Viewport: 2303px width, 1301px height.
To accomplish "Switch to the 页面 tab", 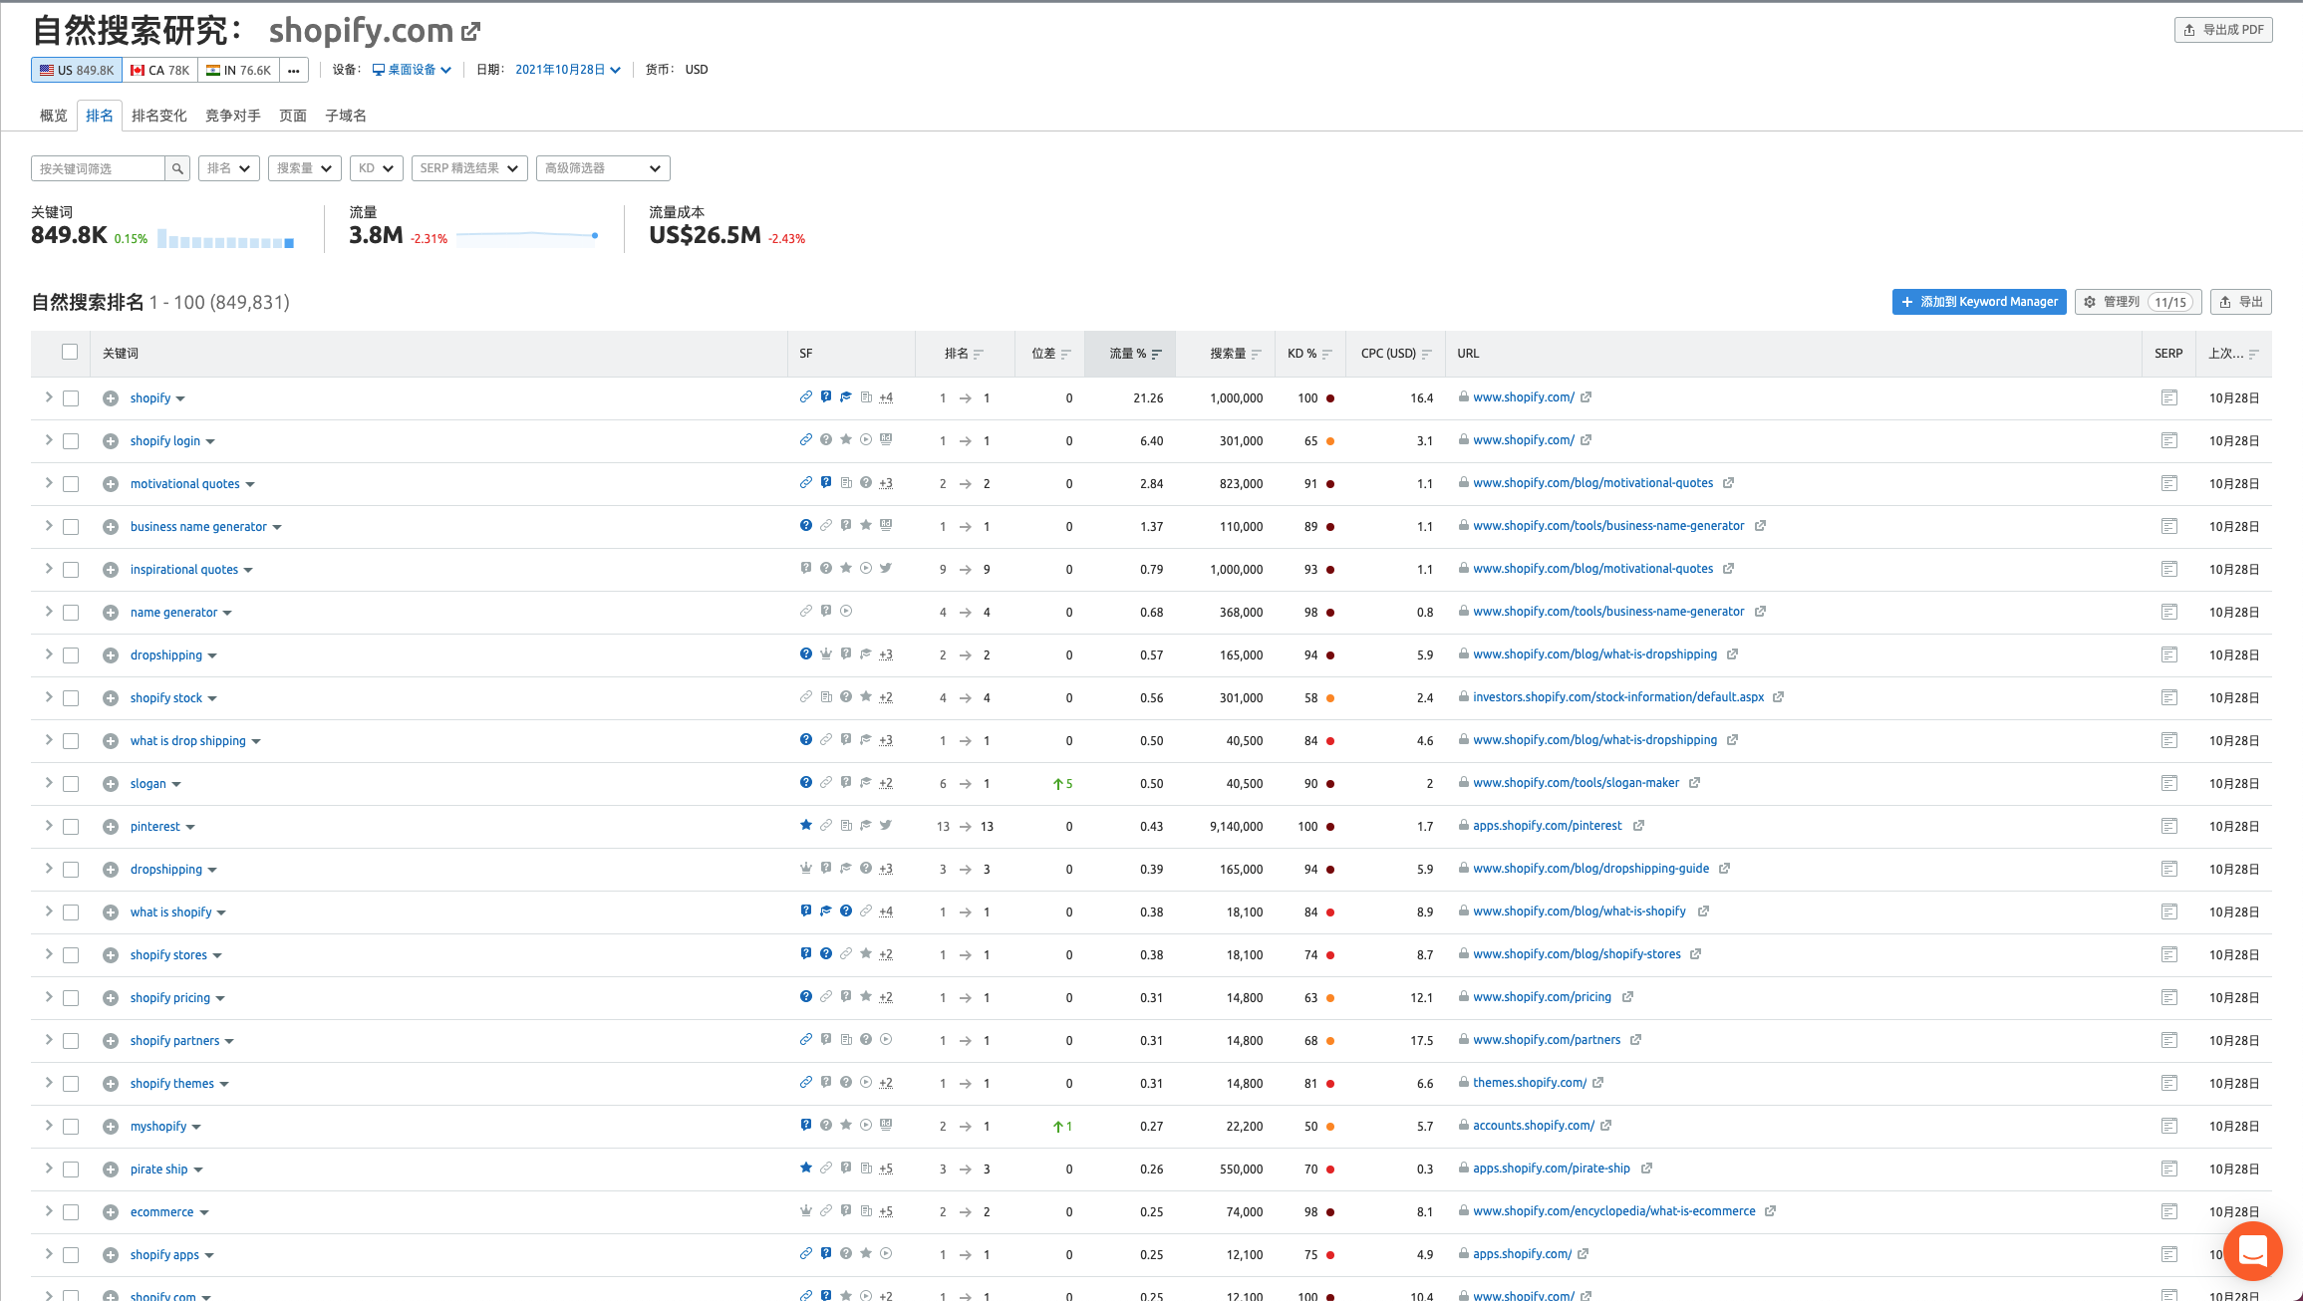I will coord(293,116).
